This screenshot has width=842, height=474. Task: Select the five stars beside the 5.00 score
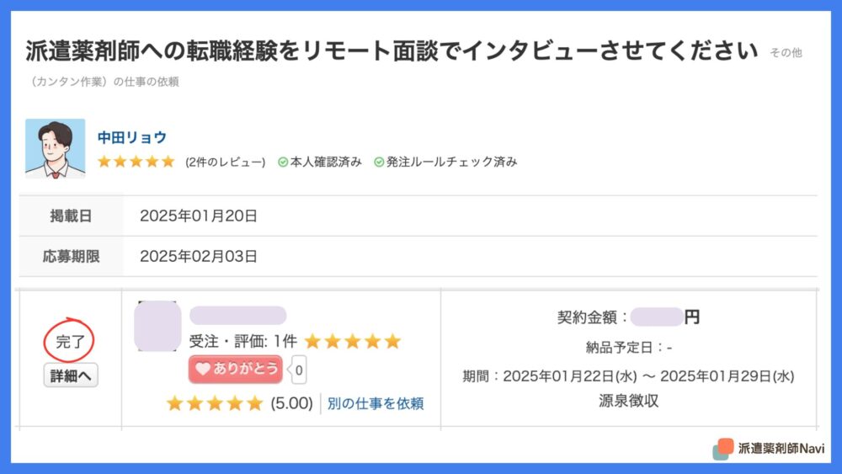click(x=215, y=403)
